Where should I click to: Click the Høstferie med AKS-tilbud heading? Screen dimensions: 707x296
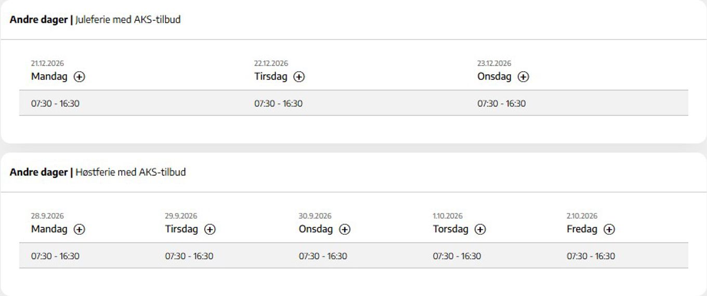[x=130, y=172]
